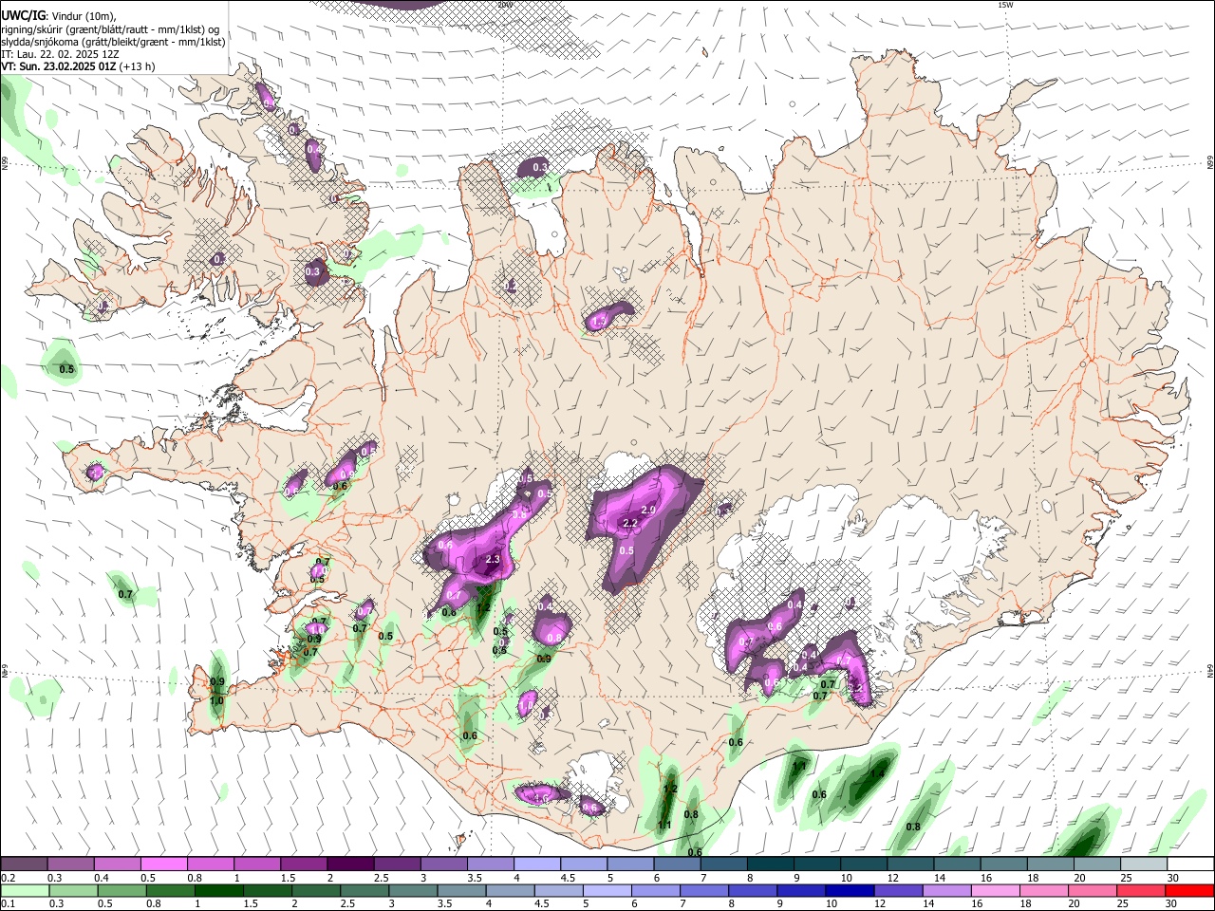Select the lilac 14–16 swatch in lower legend

[x=947, y=890]
